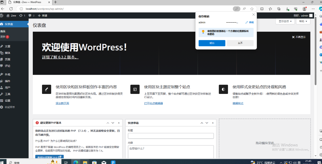The image size is (322, 164).
Task: Open Edge split screen icon
Action: 262,9
